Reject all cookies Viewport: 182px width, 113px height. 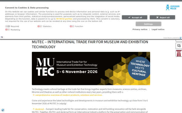pos(162,17)
